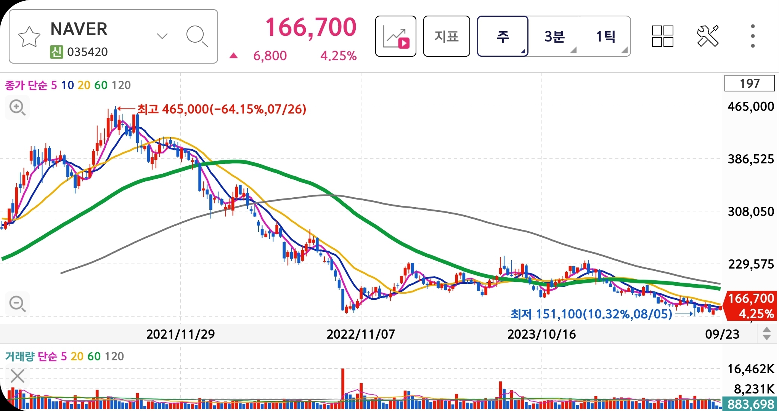Click the 2021/11/29 date axis label
Viewport: 779px width, 411px height.
tap(180, 334)
